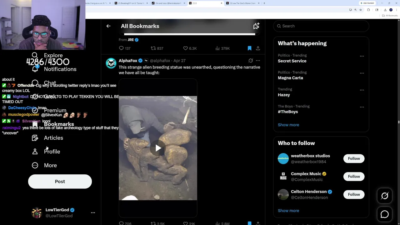Viewport: 400px width, 225px height.
Task: Open the browser zoom magnifier icon
Action: (355, 10)
